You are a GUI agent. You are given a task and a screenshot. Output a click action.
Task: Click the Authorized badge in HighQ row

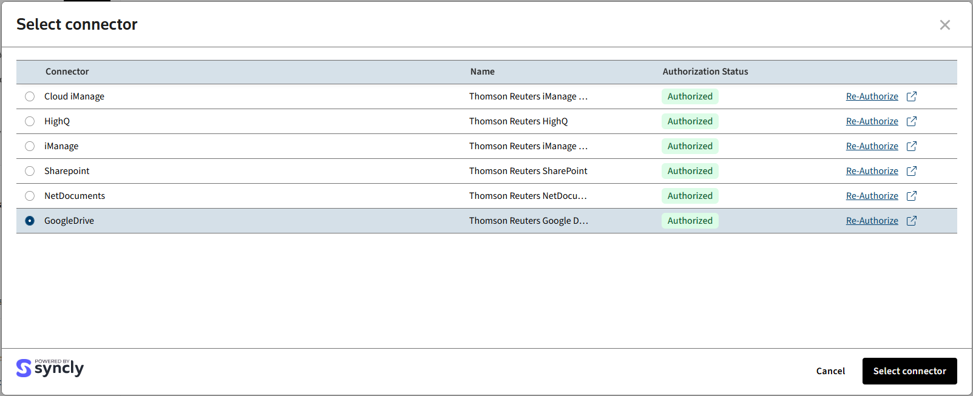click(690, 121)
